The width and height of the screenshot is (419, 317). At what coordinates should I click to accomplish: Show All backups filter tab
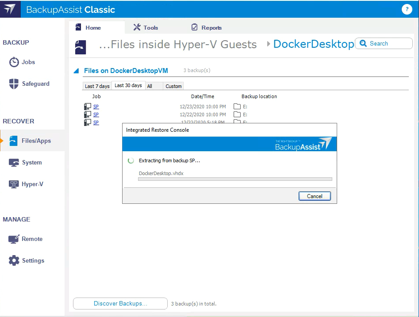click(150, 86)
